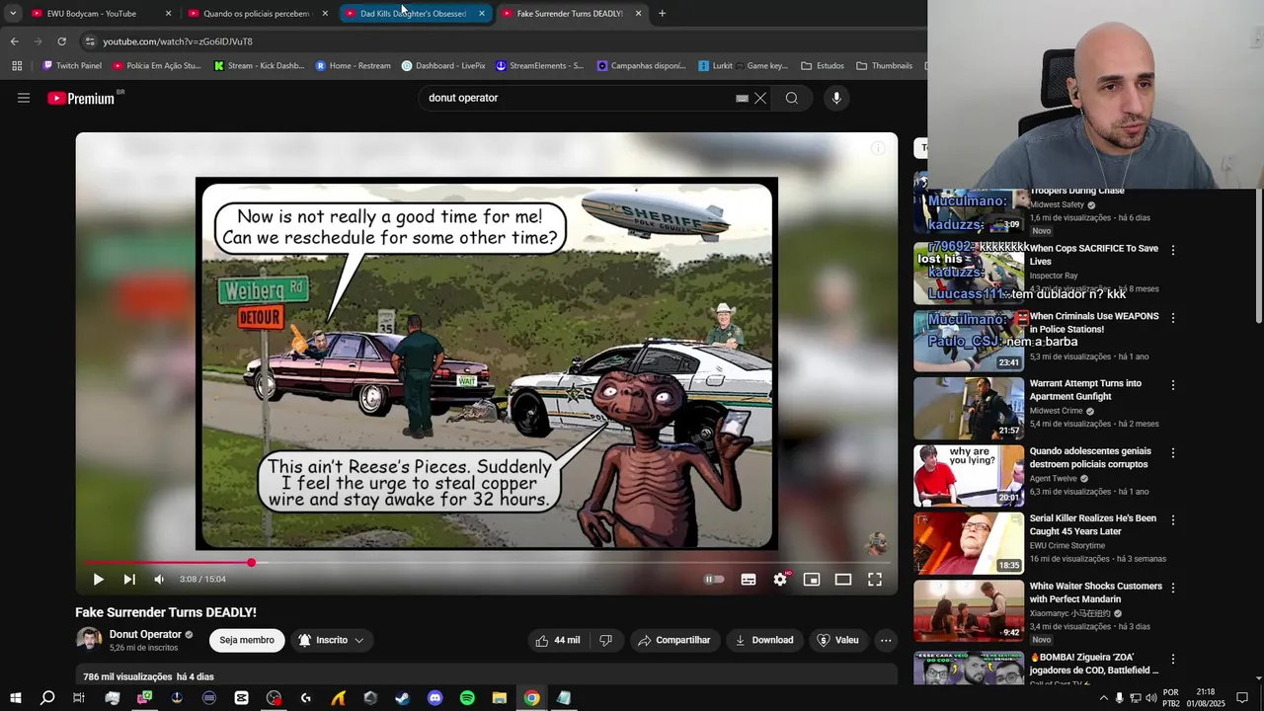Skip to next video in player
Image resolution: width=1264 pixels, height=711 pixels.
point(129,580)
